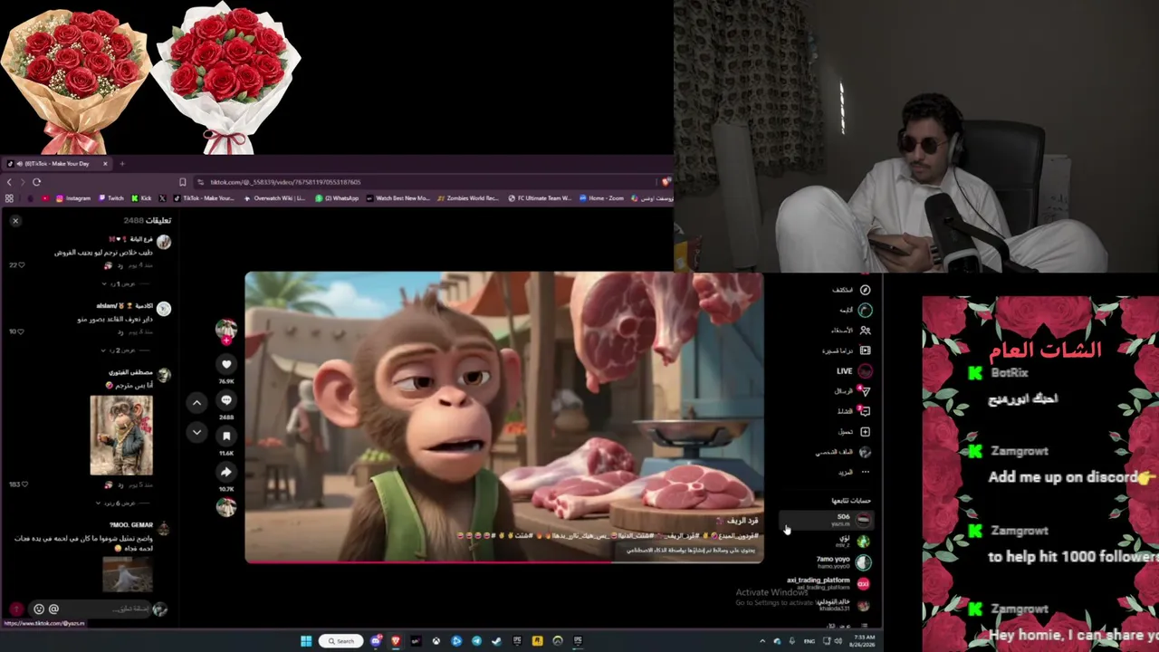Open followed account 7amo yoyo
The height and width of the screenshot is (652, 1159).
click(x=843, y=562)
